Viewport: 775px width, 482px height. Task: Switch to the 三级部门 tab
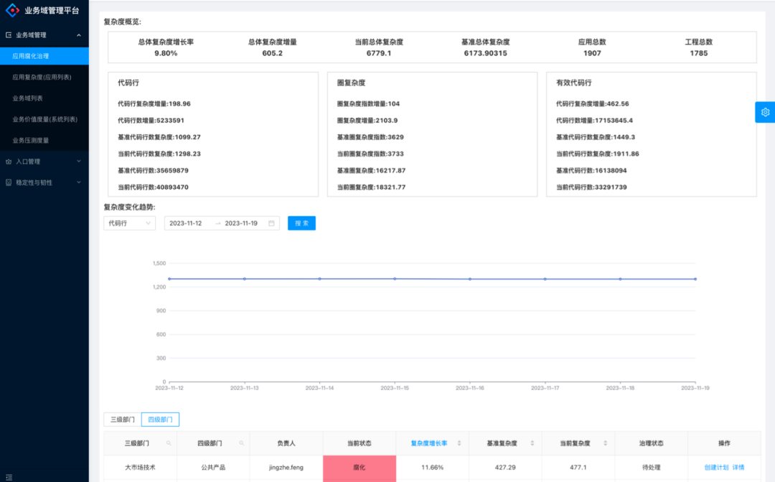pyautogui.click(x=123, y=420)
